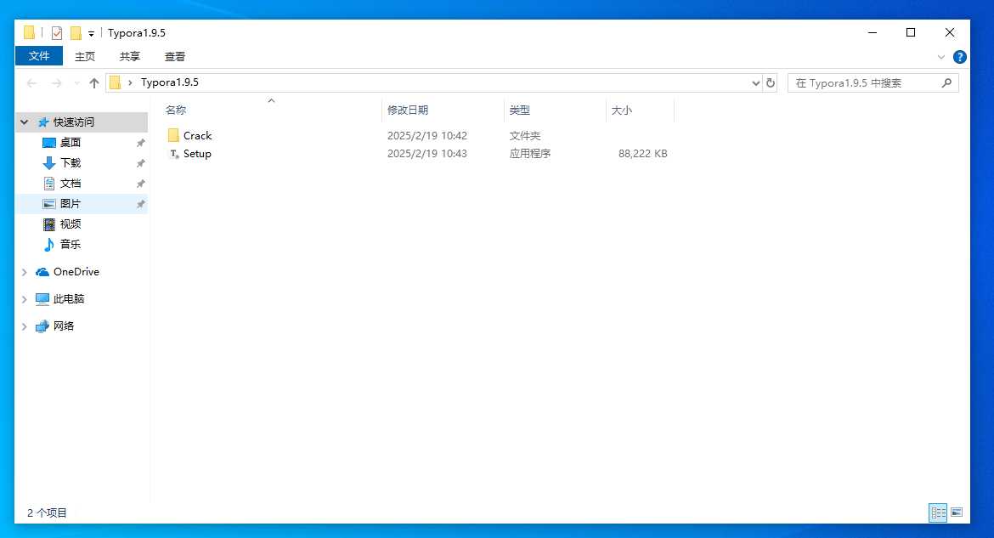Open 下载 in quick access
Screen dimensions: 994x538
(70, 163)
